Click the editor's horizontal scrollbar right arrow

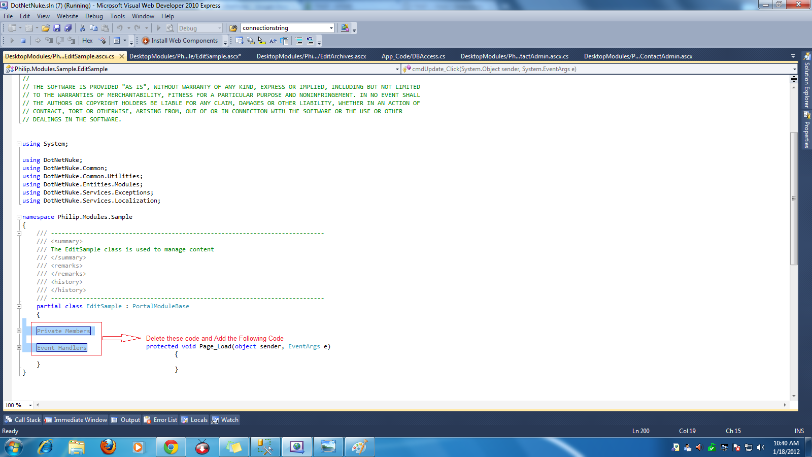pyautogui.click(x=785, y=405)
